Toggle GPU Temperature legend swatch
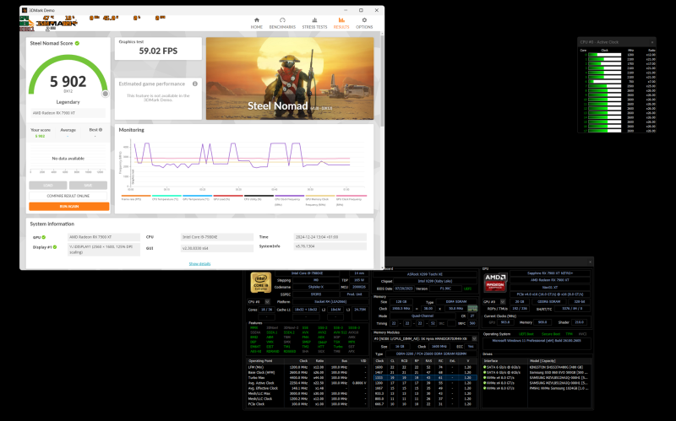 coord(197,196)
